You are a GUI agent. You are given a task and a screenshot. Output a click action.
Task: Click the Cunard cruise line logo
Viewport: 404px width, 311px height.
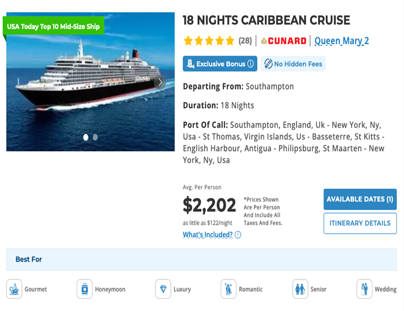283,40
